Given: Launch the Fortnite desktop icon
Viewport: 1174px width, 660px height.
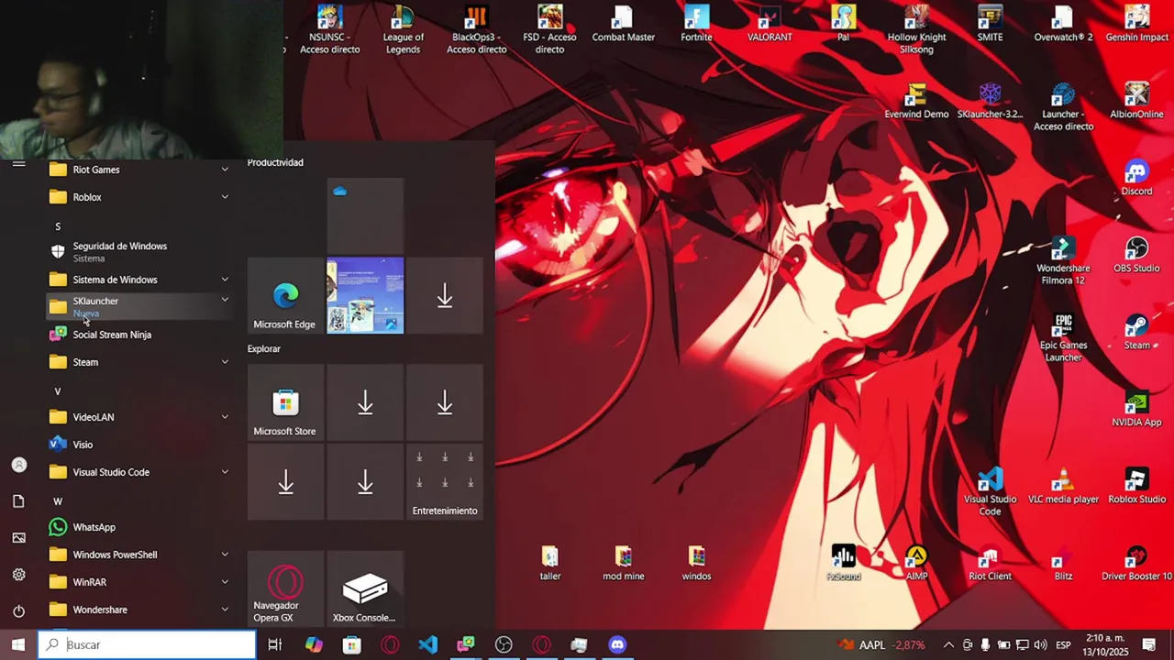Looking at the screenshot, I should tap(696, 24).
